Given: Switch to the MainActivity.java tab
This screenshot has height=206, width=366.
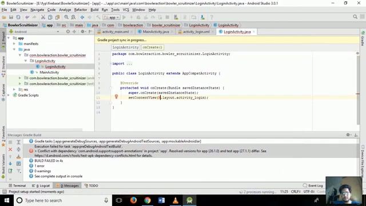Looking at the screenshot, I should pyautogui.click(x=156, y=32).
